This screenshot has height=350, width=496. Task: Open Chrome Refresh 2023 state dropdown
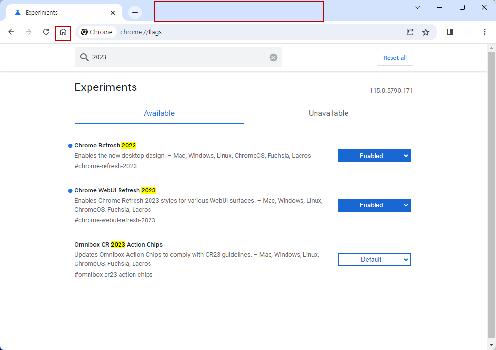click(x=374, y=156)
